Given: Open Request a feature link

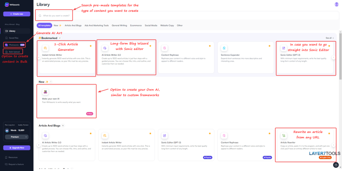Looking at the screenshot, I should point(14,164).
